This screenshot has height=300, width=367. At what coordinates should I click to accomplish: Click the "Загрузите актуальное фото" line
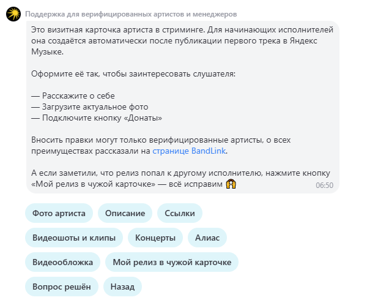click(85, 107)
